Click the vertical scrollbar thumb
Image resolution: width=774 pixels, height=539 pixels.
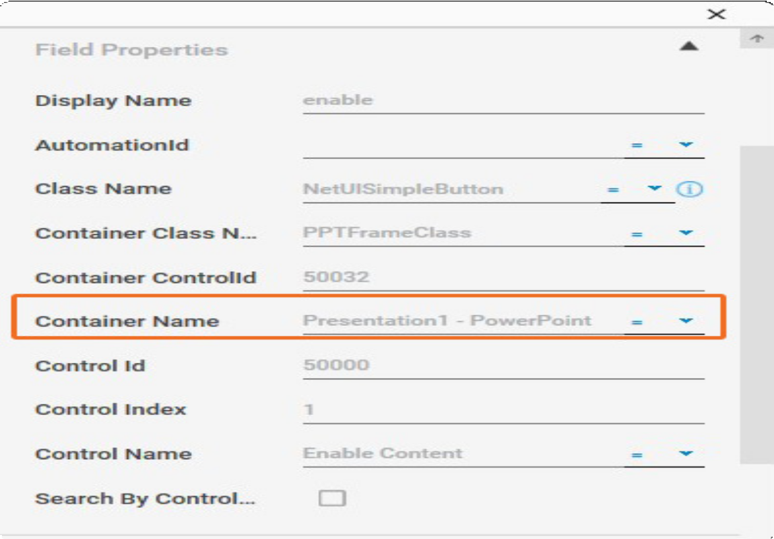point(757,305)
